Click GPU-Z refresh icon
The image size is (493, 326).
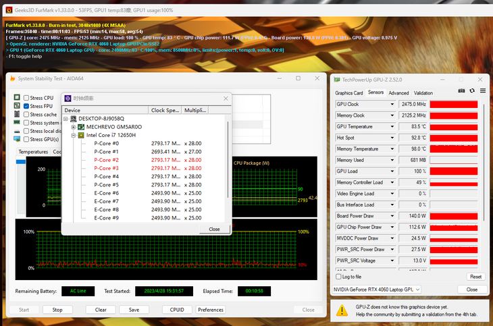pos(472,90)
